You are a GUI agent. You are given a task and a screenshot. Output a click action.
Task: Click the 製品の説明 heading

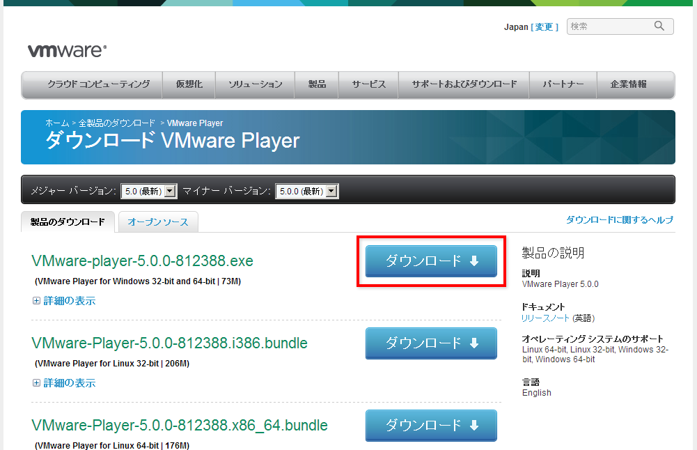[553, 253]
